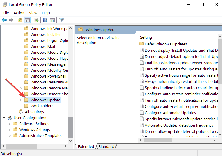The height and width of the screenshot is (156, 222).
Task: Expand the Windows Update tree node
Action: coord(21,100)
